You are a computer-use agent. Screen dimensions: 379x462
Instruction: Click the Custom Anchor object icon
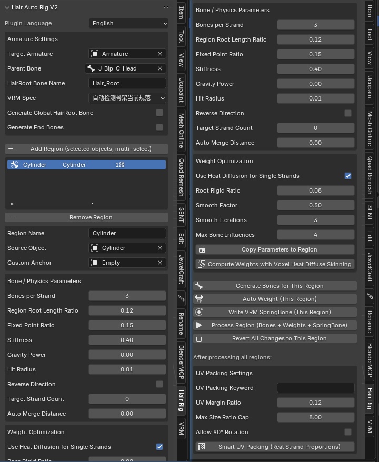(95, 263)
